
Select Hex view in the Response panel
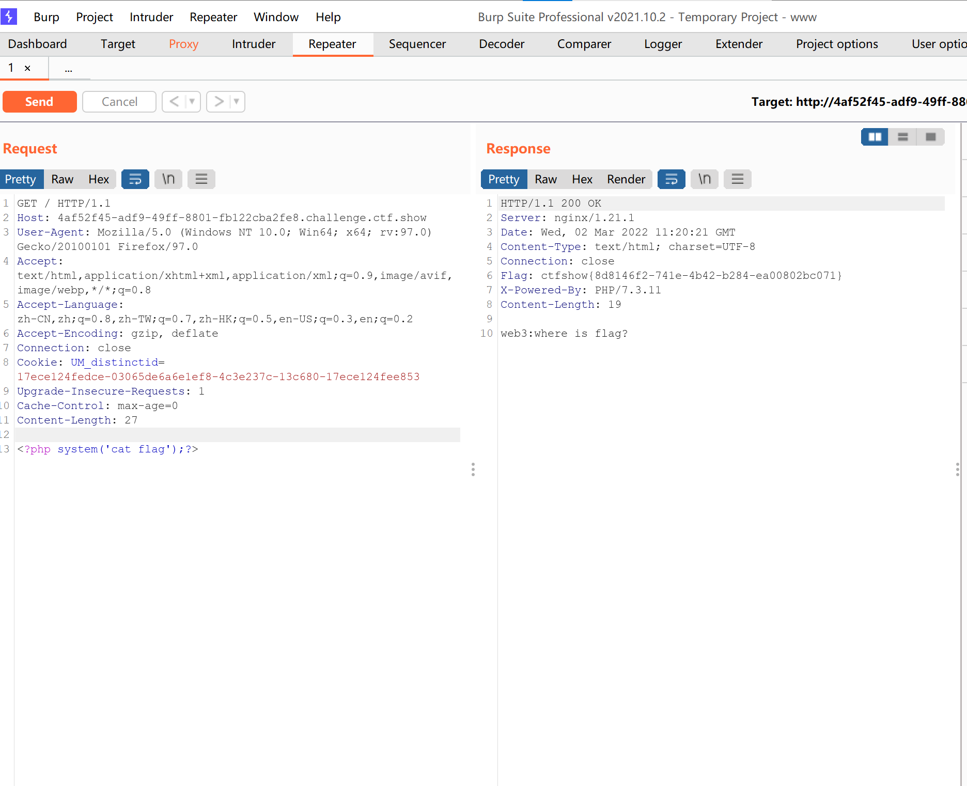582,179
